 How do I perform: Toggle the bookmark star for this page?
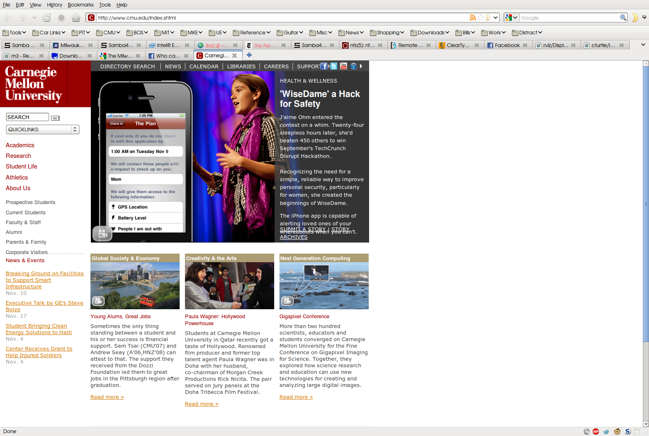(x=481, y=18)
